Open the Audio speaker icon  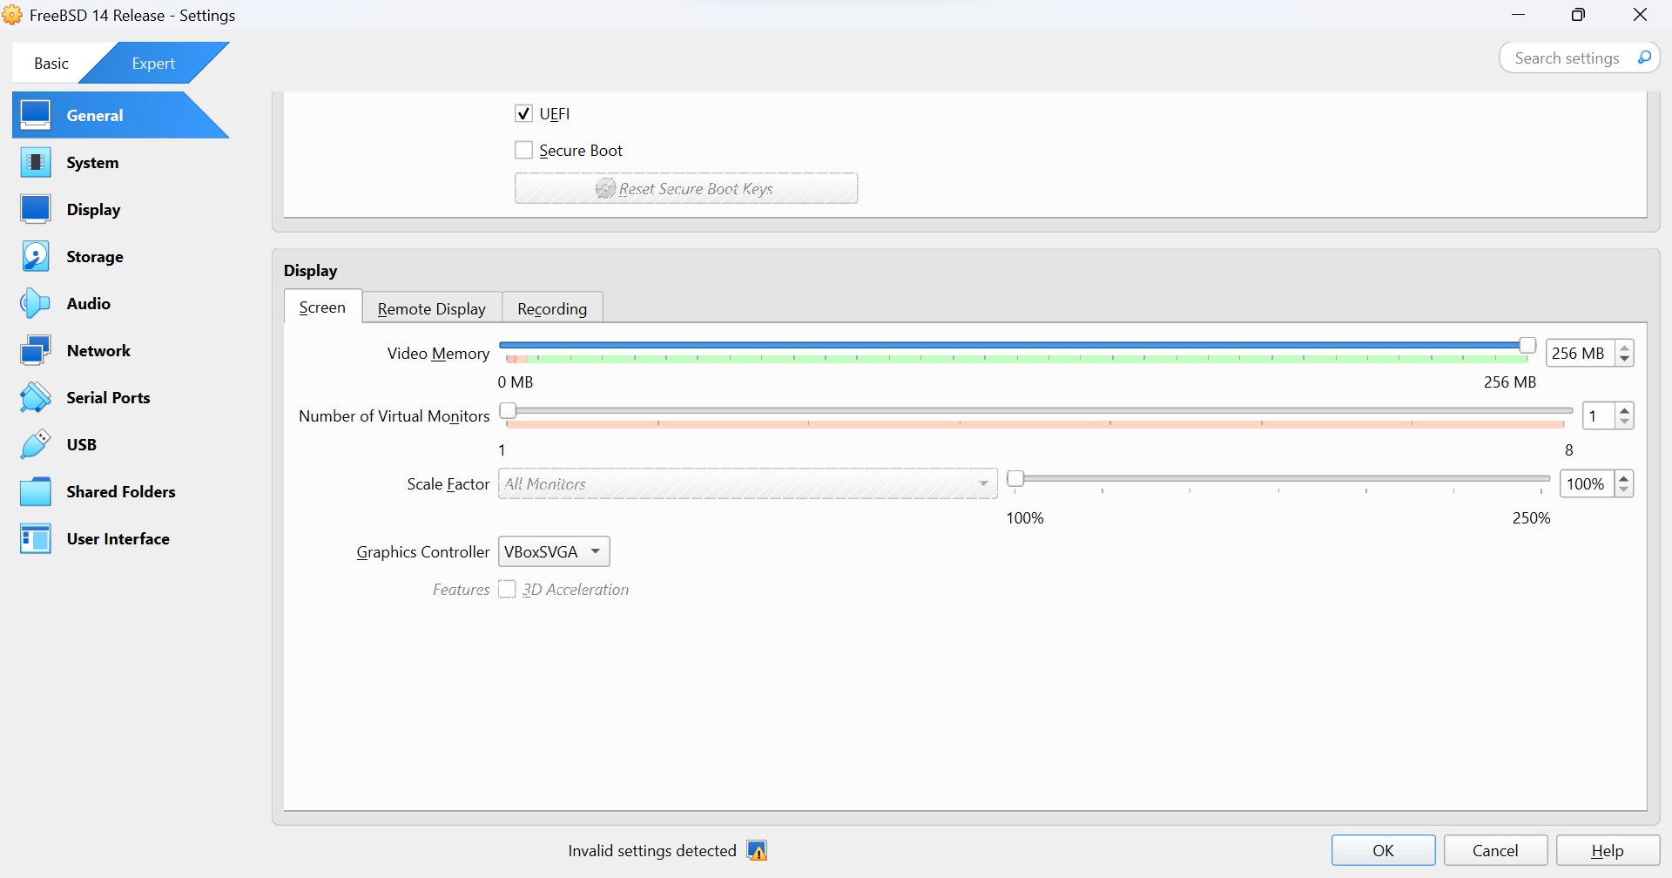pos(36,304)
